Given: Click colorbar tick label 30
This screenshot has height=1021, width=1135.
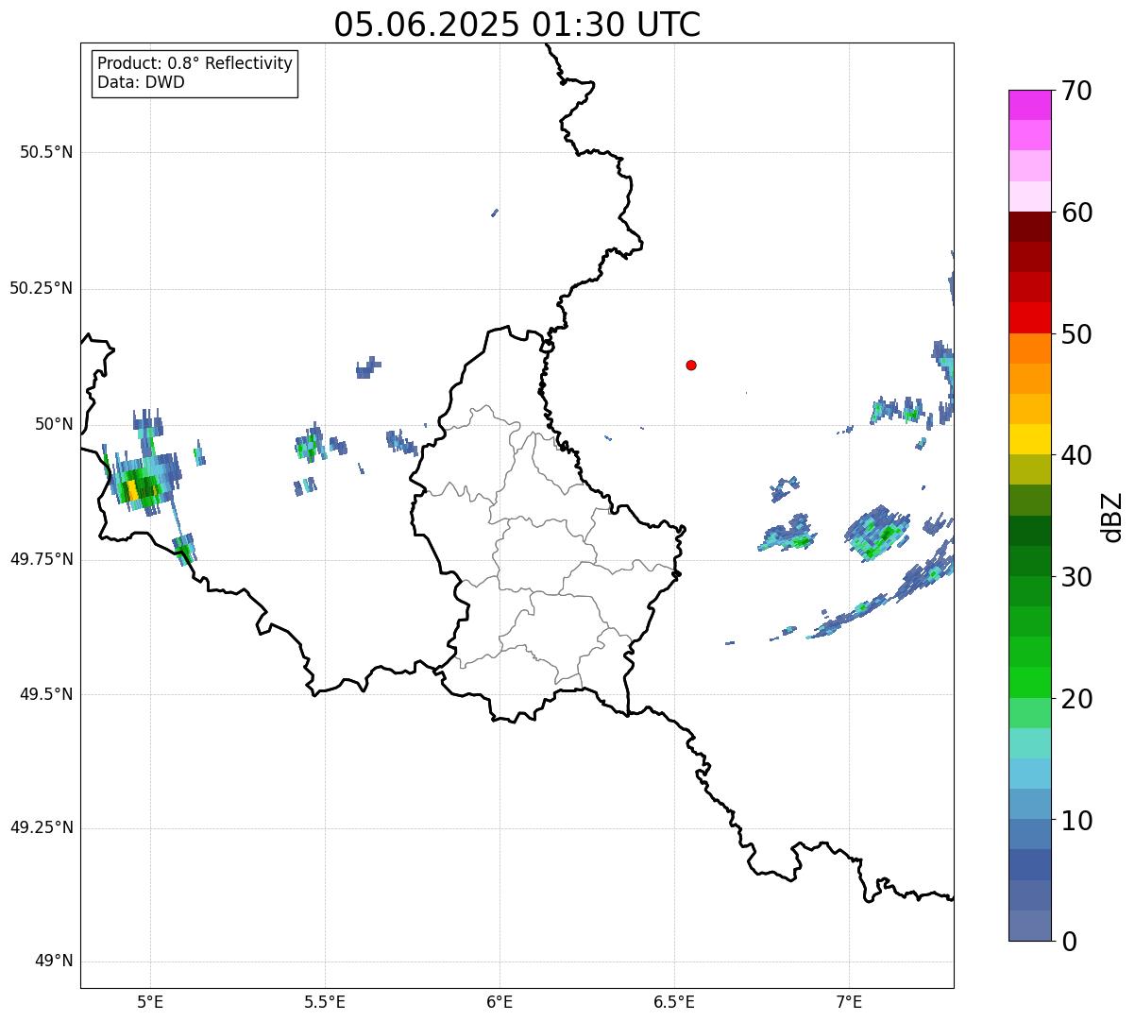Looking at the screenshot, I should pyautogui.click(x=1076, y=577).
